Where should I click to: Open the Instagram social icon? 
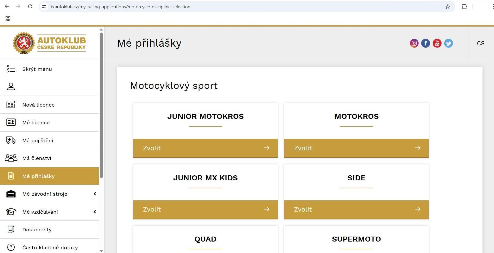coord(414,43)
